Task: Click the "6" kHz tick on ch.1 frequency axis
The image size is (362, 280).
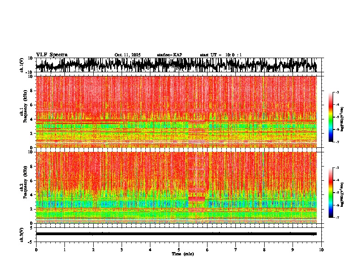Action: (32, 105)
